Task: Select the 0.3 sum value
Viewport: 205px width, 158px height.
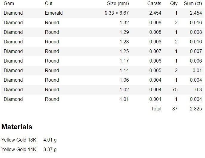Action: point(198,89)
